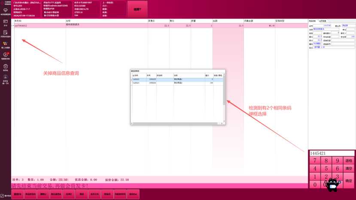The height and width of the screenshot is (200, 356).
Task: Click the keypad input field showing 1445421
Action: pyautogui.click(x=332, y=153)
